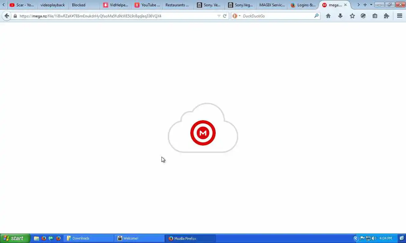Select the Mozilla Firefox taskbar button
This screenshot has height=243, width=406.
pos(190,238)
